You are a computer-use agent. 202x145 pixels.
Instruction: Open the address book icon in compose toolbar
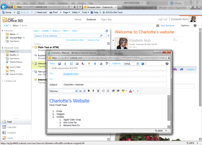77,64
